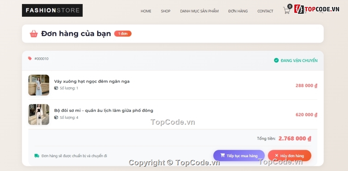
Task: Click the ĐANG VẬN CHUYỂN status text
Action: (299, 60)
